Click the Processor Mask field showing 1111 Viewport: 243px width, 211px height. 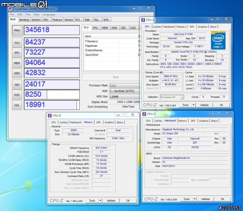(x=125, y=86)
